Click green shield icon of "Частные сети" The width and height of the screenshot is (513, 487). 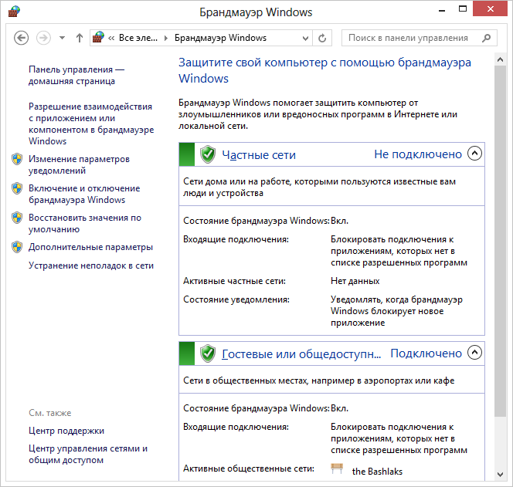(208, 154)
